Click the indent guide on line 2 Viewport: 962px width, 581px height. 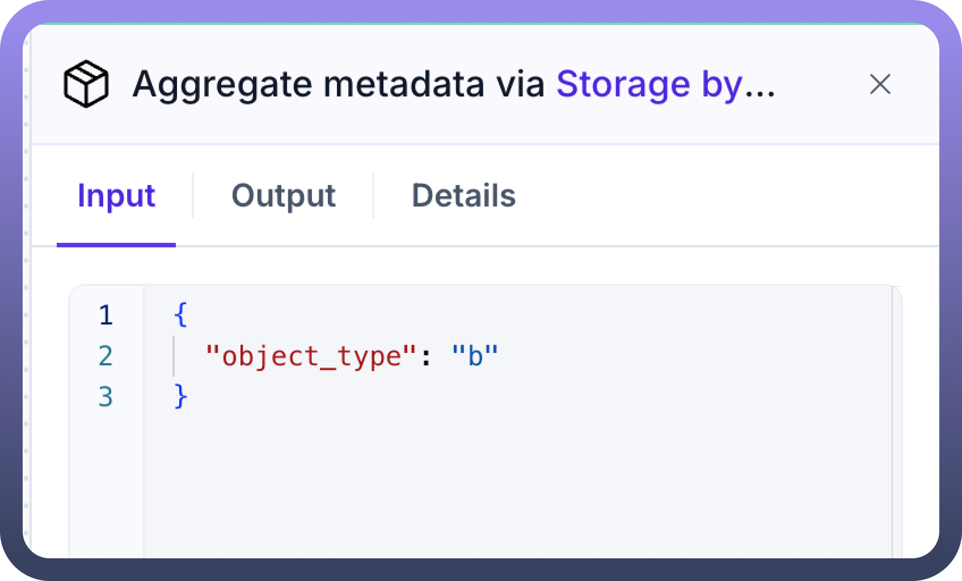[x=174, y=356]
